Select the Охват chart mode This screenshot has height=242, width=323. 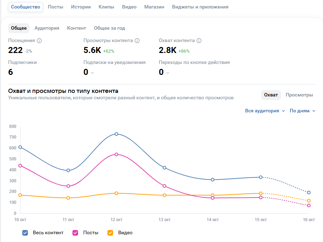(x=271, y=95)
